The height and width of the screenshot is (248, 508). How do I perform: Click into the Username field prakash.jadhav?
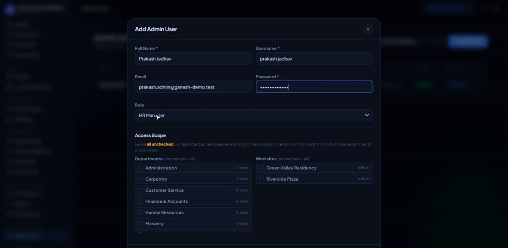(x=314, y=59)
